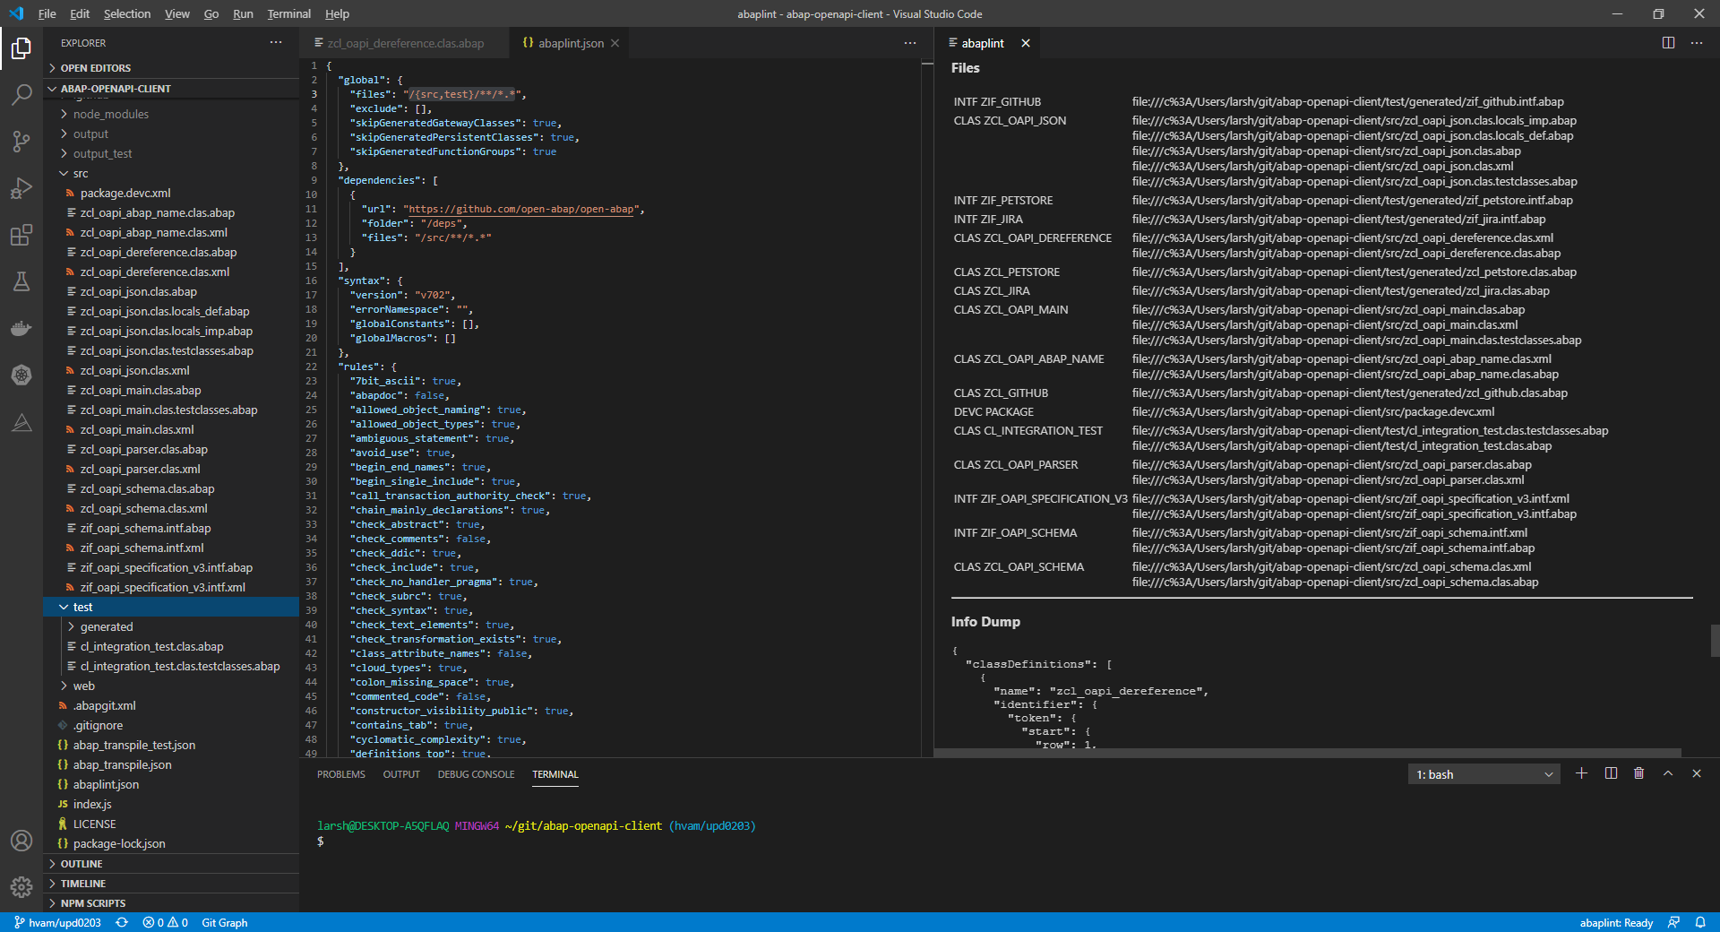
Task: Switch to the PROBLEMS panel tab
Action: click(x=340, y=774)
